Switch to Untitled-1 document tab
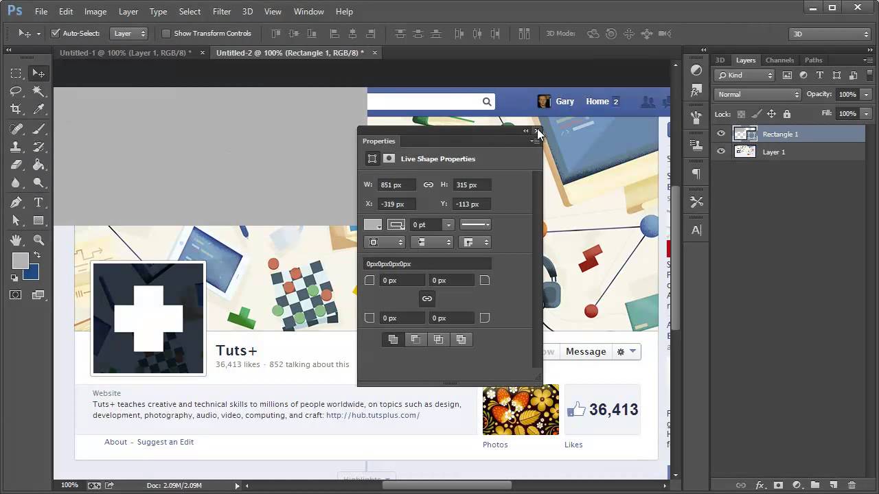 point(126,53)
